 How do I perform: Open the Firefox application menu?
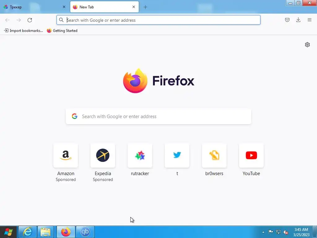(x=309, y=20)
